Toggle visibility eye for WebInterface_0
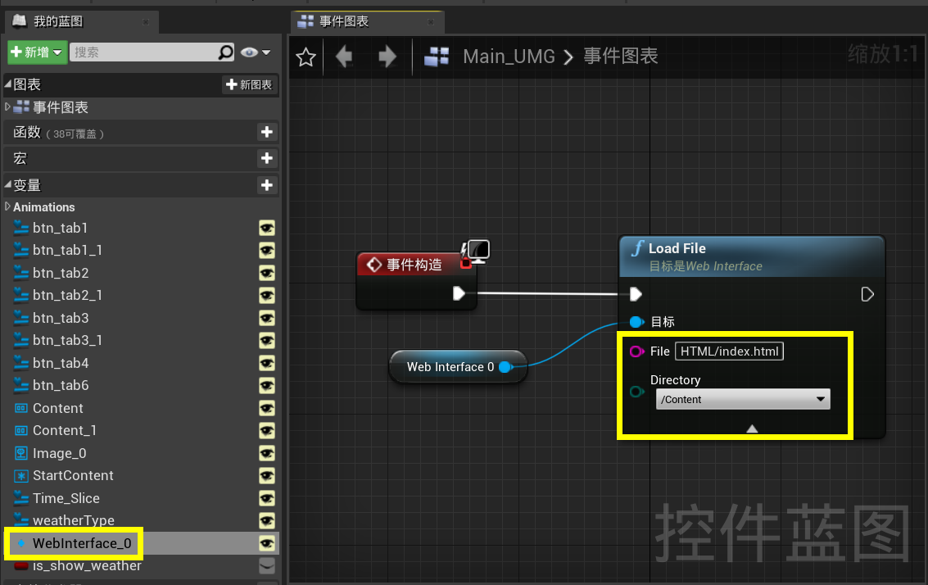This screenshot has width=928, height=585. click(267, 543)
